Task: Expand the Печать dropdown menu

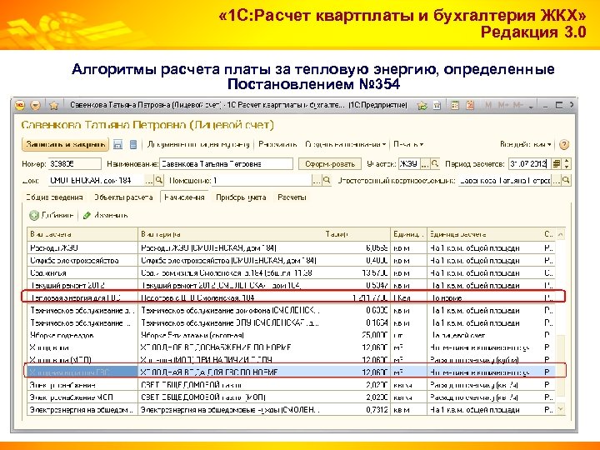Action: (x=408, y=144)
